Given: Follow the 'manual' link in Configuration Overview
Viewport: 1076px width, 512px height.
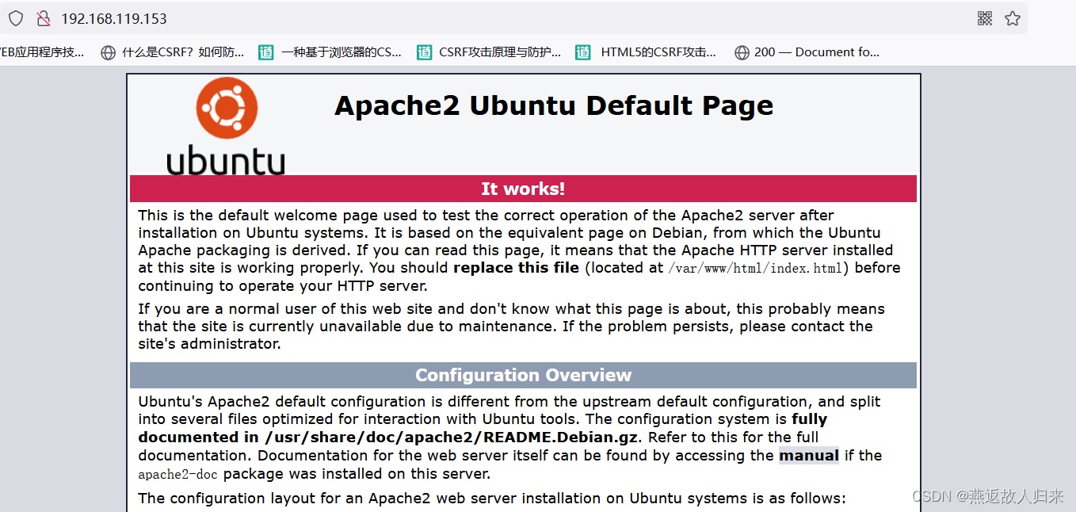Looking at the screenshot, I should (x=809, y=455).
